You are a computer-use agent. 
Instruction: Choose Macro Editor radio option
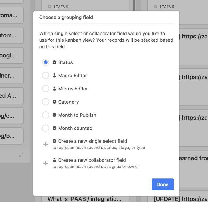tap(46, 75)
